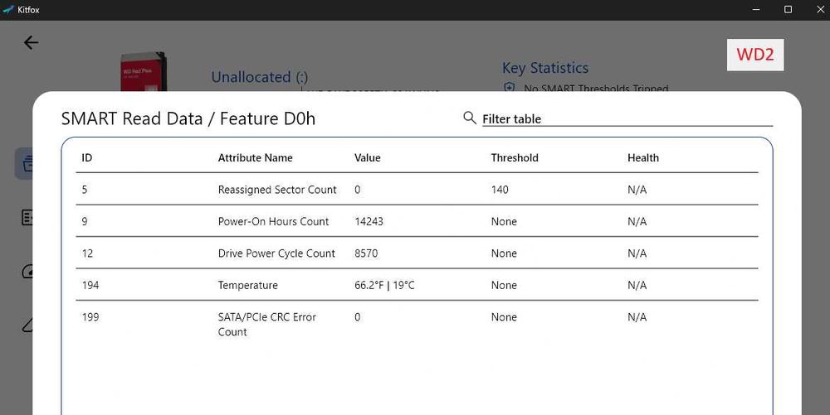The width and height of the screenshot is (830, 415).
Task: Go back using the left arrow
Action: tap(31, 42)
